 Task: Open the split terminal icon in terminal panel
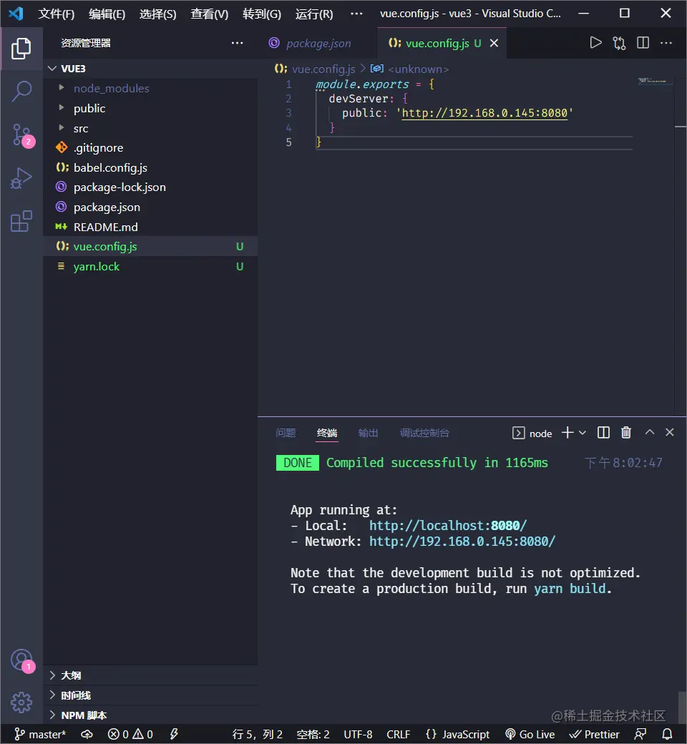602,432
